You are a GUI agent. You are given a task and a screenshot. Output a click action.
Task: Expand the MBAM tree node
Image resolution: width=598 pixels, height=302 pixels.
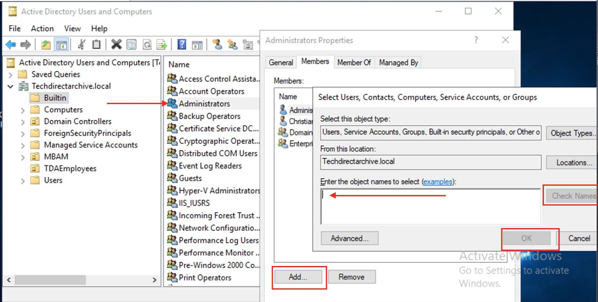tap(23, 157)
